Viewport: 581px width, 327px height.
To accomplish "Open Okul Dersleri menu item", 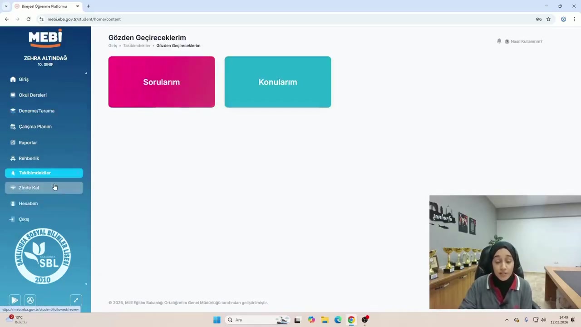I will point(32,95).
